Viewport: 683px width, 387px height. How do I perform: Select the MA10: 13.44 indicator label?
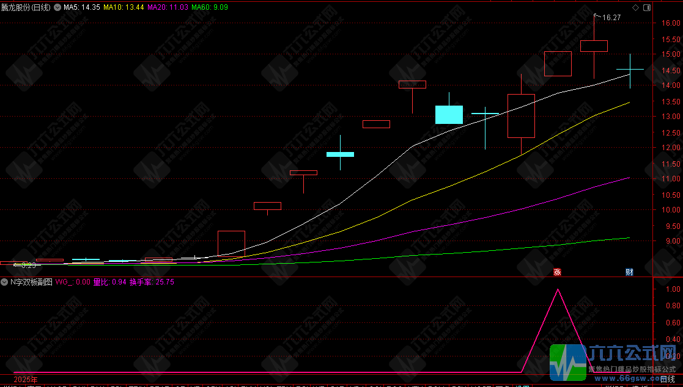click(x=124, y=7)
